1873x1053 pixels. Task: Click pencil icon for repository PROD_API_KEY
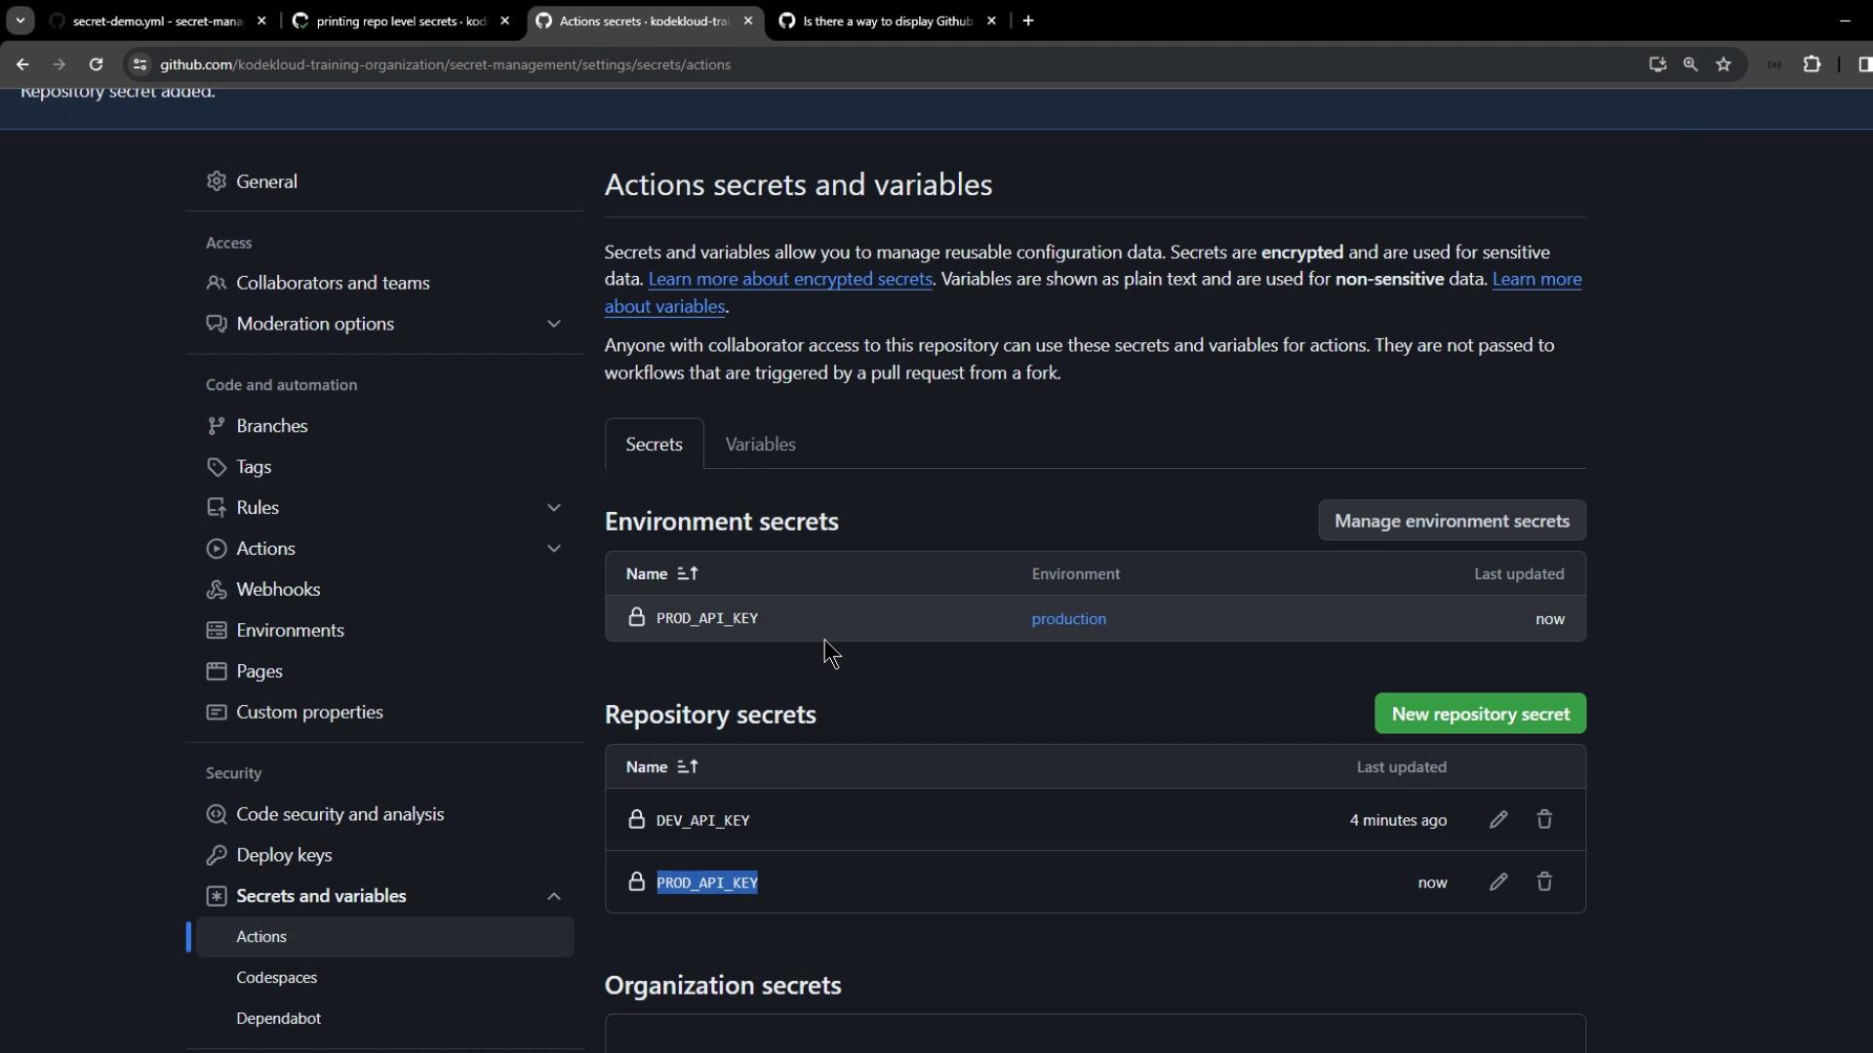pos(1498,882)
